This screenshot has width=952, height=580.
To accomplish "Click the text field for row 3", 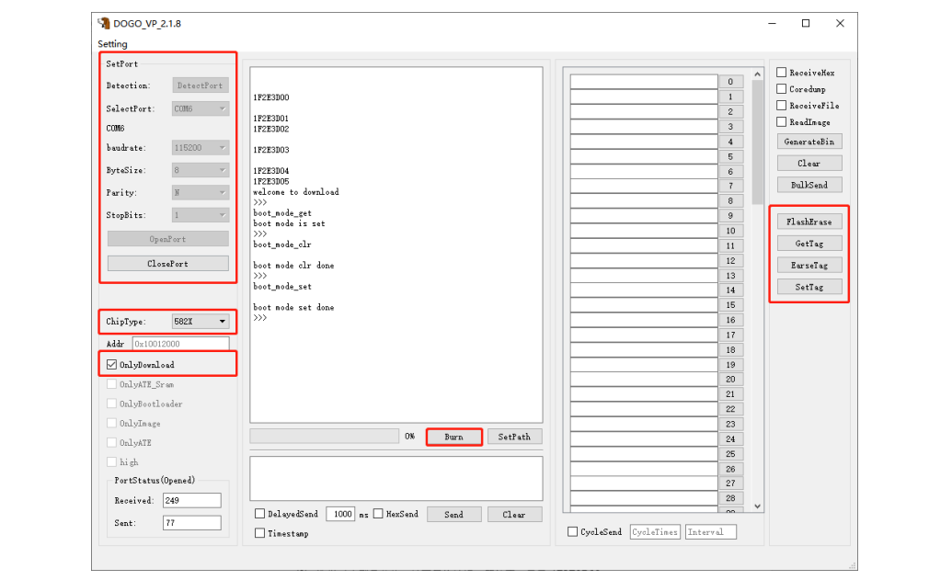I will click(x=644, y=126).
